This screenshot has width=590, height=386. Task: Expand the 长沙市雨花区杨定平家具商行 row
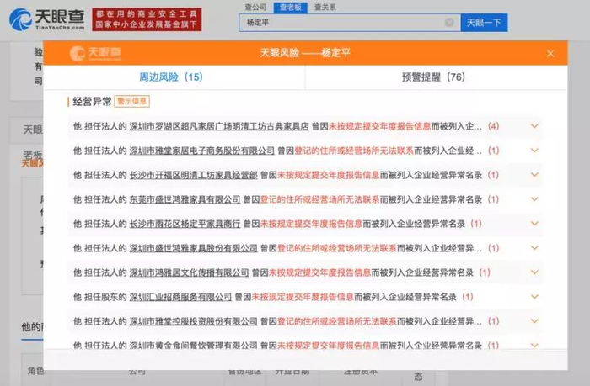coord(534,224)
